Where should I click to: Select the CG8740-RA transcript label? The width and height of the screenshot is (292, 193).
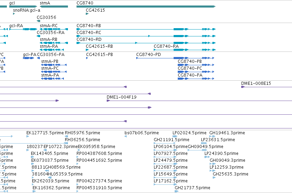coord(166,46)
